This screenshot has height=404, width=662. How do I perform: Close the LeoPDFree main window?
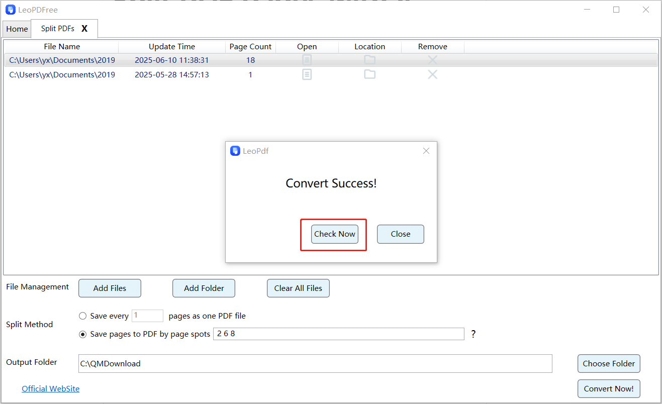[x=646, y=10]
